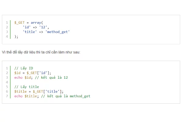Click the '$_GET = array(' code line
Image resolution: width=183 pixels, height=122 pixels.
pyautogui.click(x=29, y=23)
